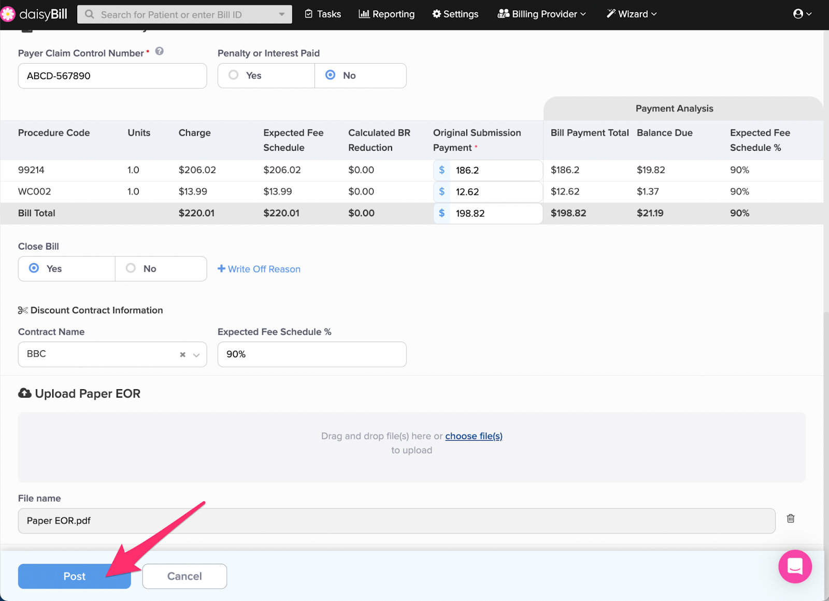Select Yes for Close Bill

[66, 269]
